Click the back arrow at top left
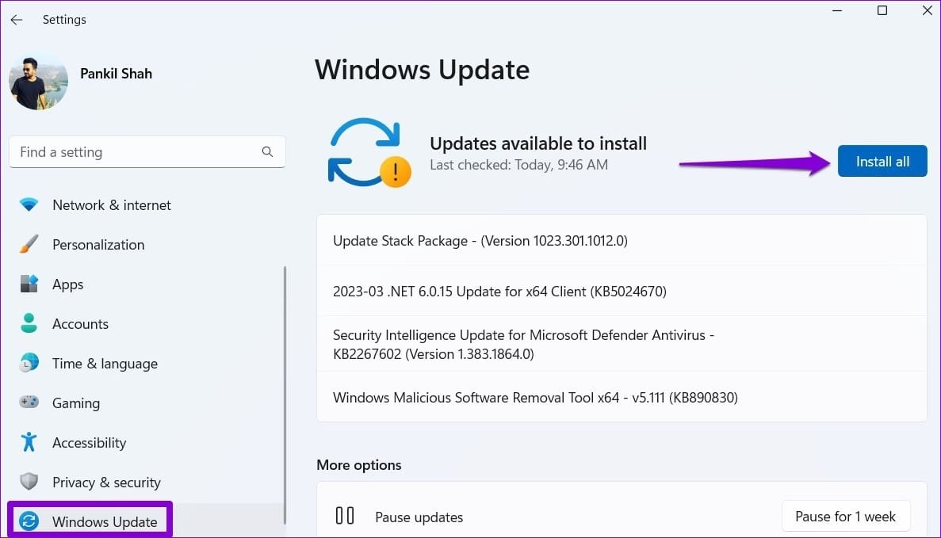The image size is (941, 538). pos(16,19)
